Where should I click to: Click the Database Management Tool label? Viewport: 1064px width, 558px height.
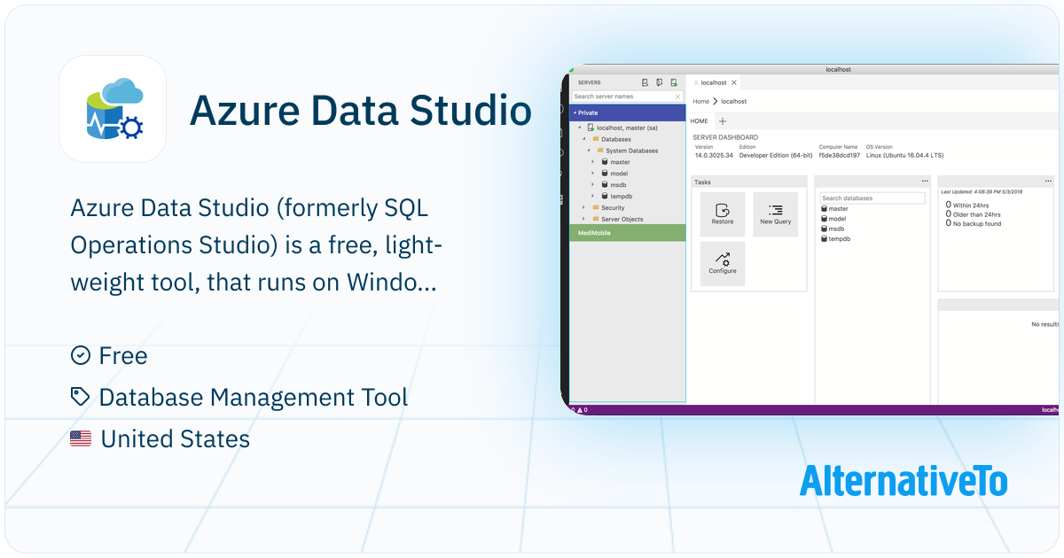click(254, 397)
